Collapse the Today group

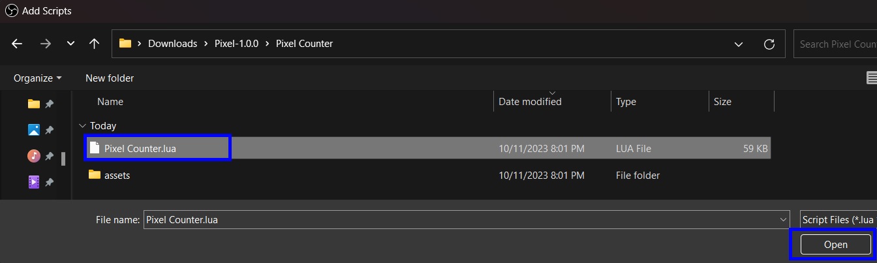pyautogui.click(x=82, y=126)
